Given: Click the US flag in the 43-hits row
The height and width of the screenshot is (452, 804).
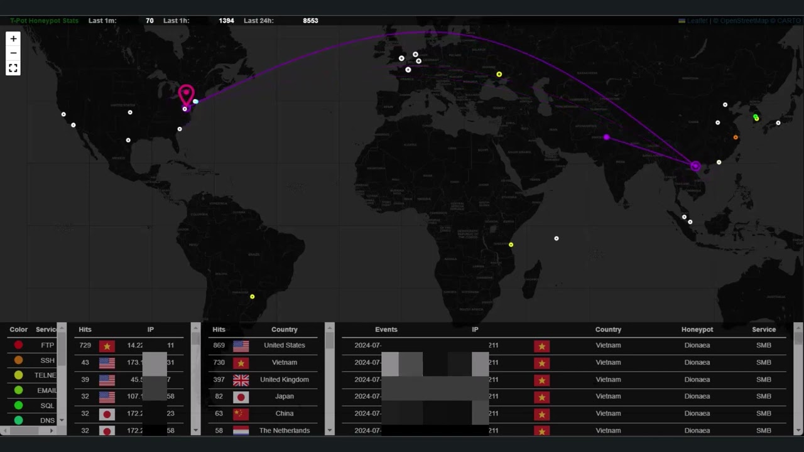Looking at the screenshot, I should click(107, 363).
